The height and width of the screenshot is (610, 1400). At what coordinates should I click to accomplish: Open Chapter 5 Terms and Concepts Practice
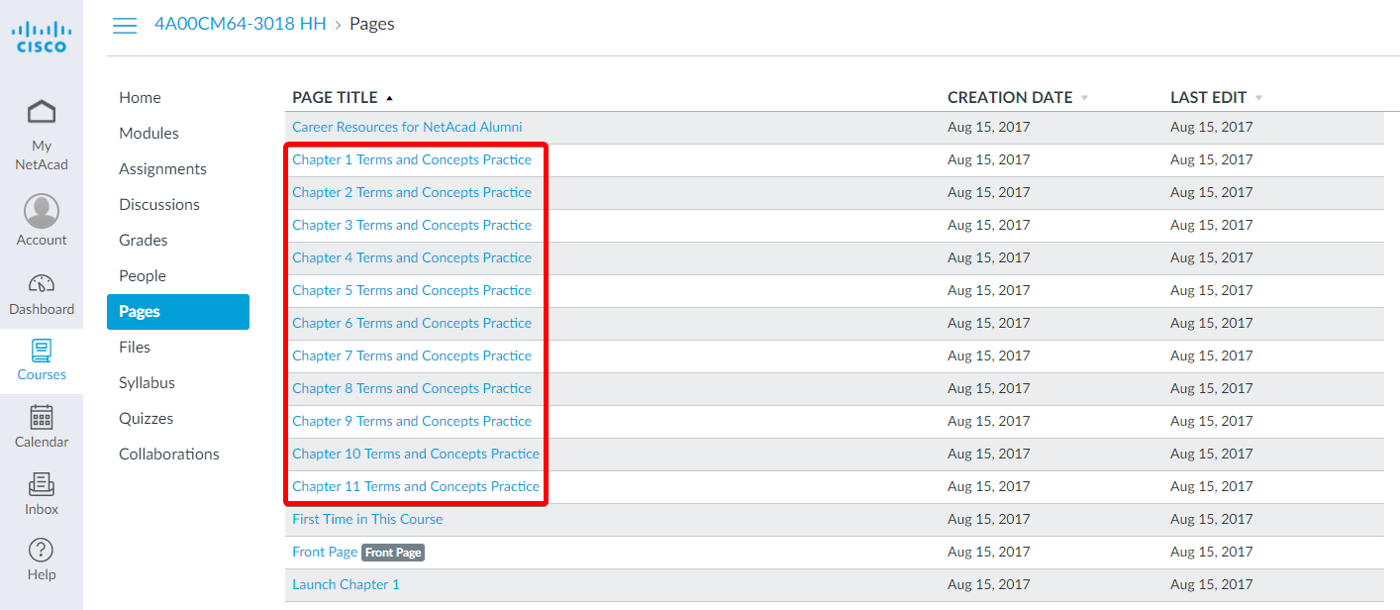click(x=412, y=290)
